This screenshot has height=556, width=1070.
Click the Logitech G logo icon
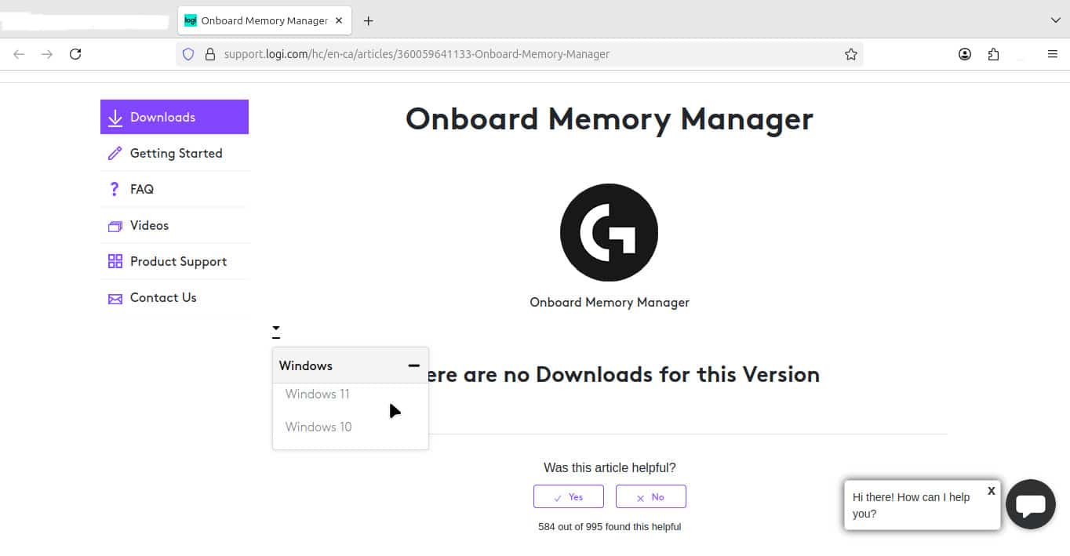pos(609,232)
